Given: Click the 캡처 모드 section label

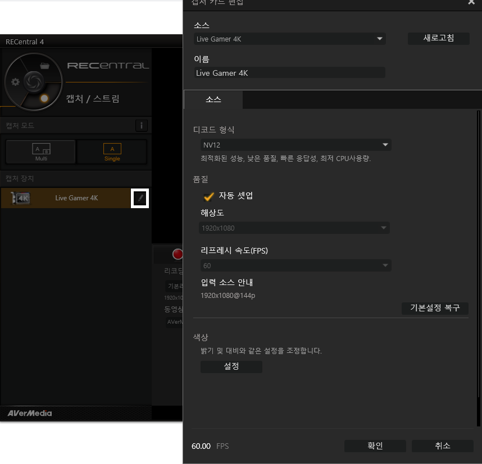Looking at the screenshot, I should point(20,125).
